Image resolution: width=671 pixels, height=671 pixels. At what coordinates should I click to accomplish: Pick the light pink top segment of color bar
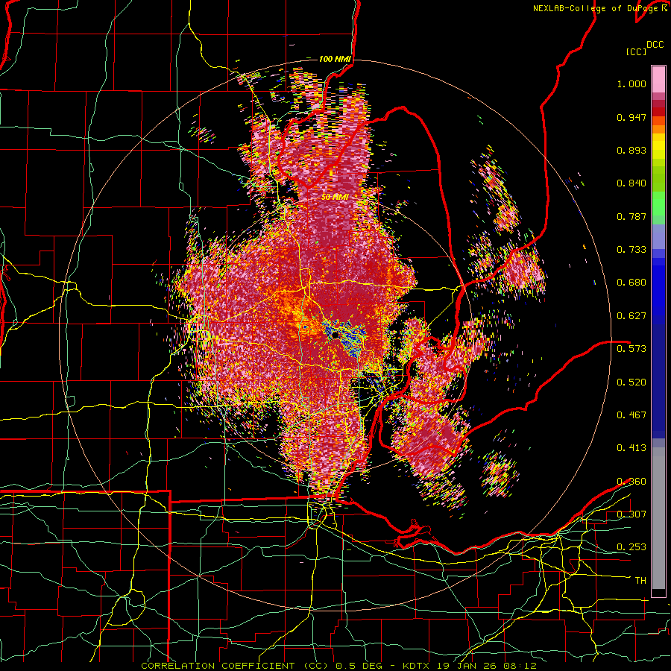[x=658, y=79]
